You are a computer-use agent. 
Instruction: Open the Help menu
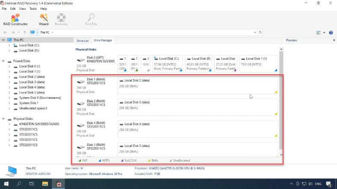[44, 9]
